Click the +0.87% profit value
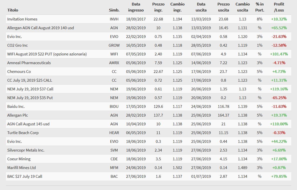The width and height of the screenshot is (297, 190). (x=279, y=168)
